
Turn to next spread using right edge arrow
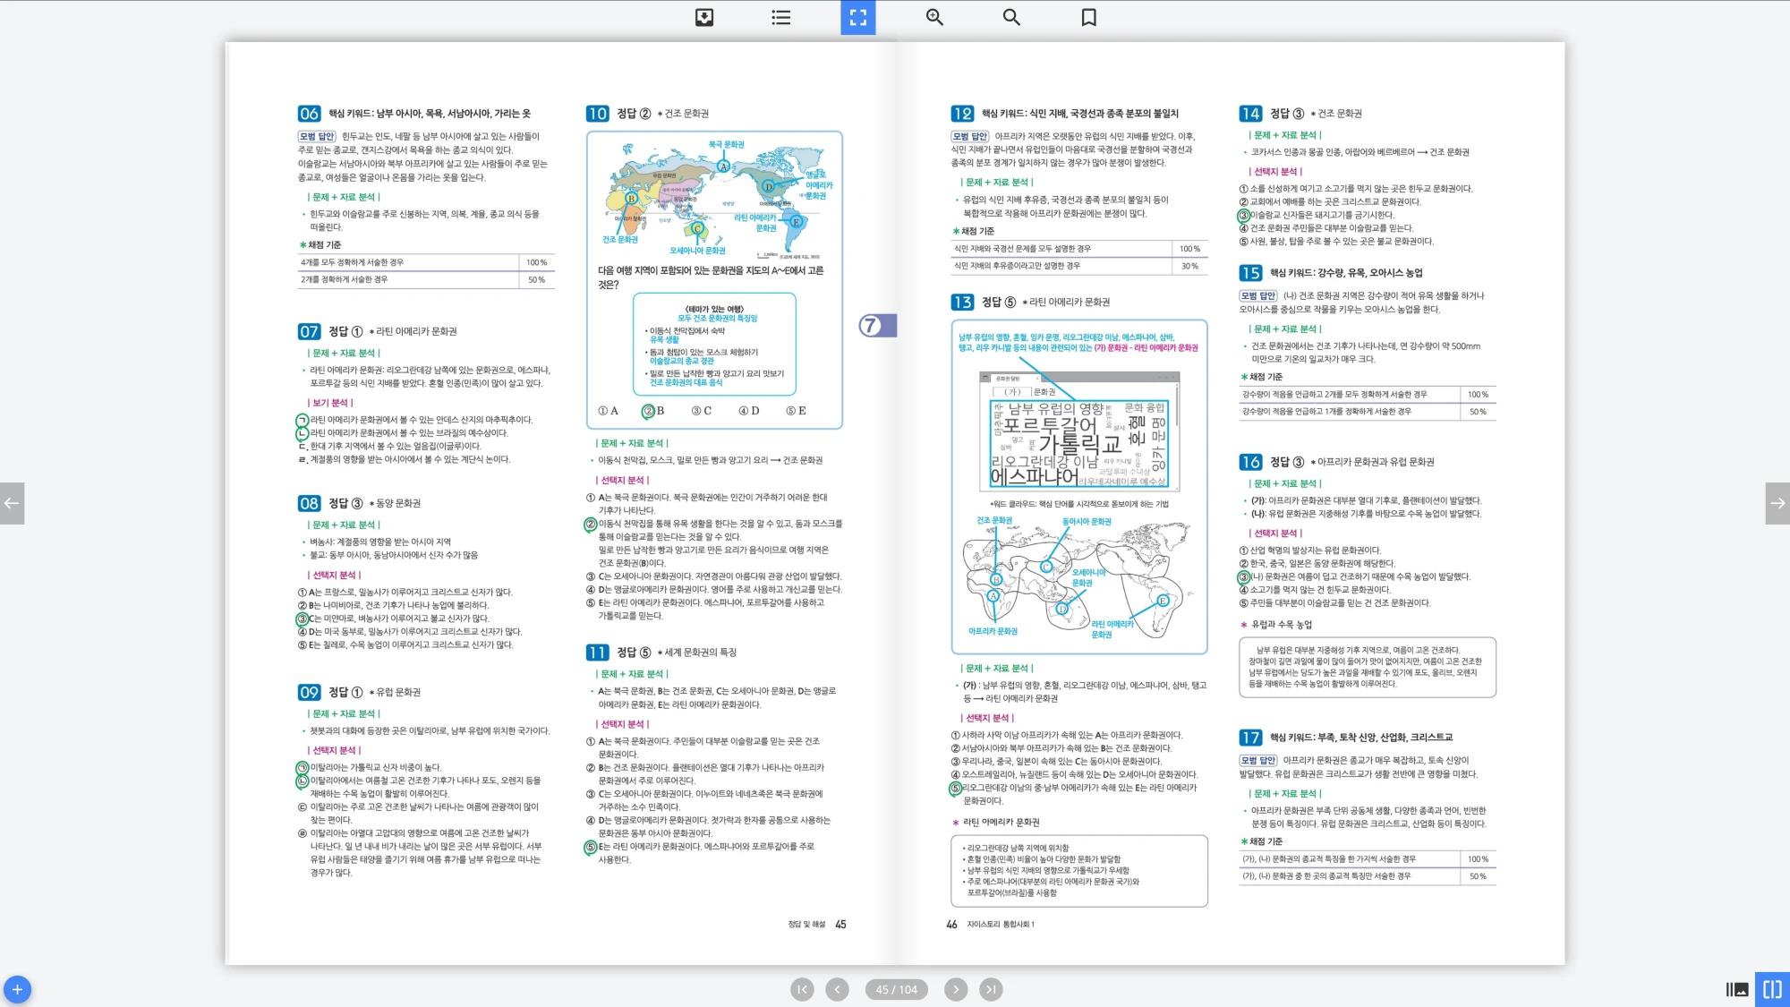[x=1777, y=503]
